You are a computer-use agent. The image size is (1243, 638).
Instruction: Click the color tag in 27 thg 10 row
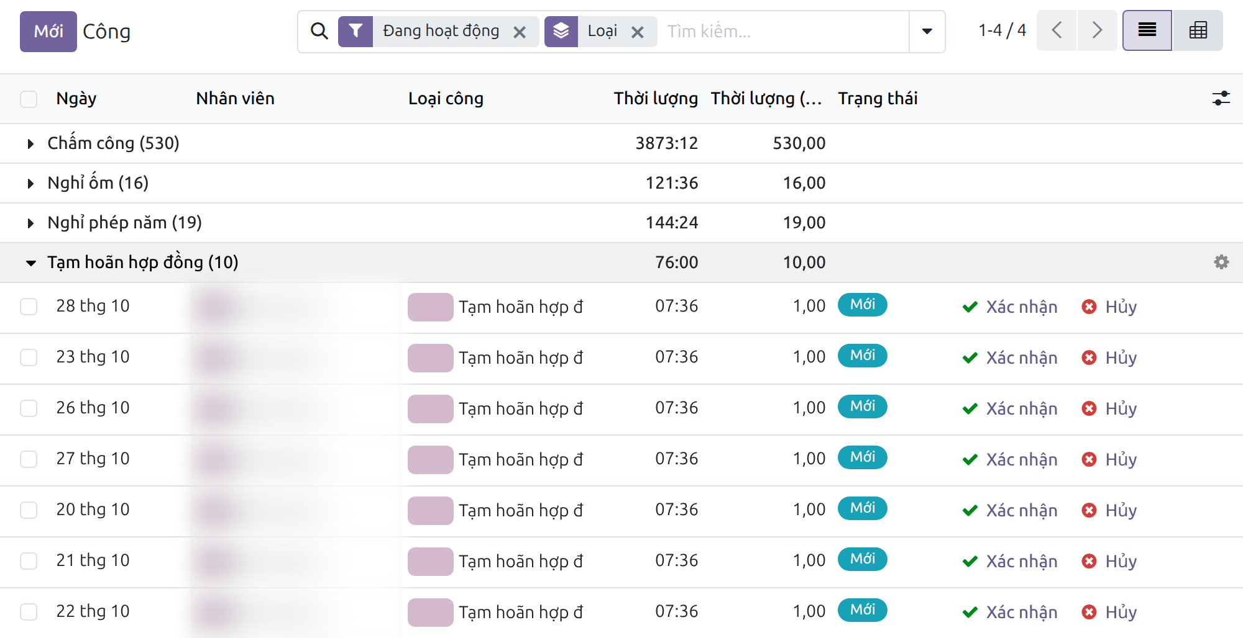tap(430, 460)
